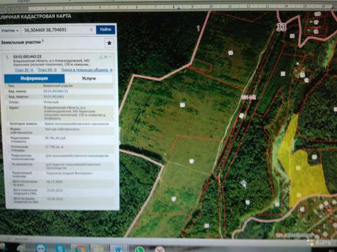Open WhatsApp from the taskbar
The image size is (337, 252).
(139, 249)
